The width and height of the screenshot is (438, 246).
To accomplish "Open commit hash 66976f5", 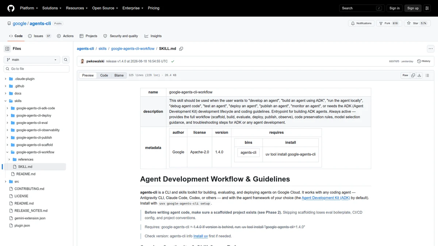I will coord(394,61).
